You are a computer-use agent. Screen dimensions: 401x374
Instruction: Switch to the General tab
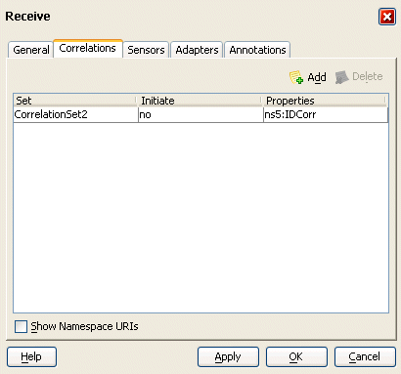click(30, 50)
